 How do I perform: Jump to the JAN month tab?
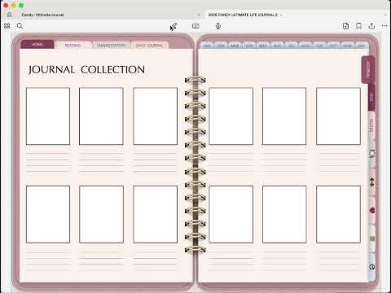coord(207,46)
